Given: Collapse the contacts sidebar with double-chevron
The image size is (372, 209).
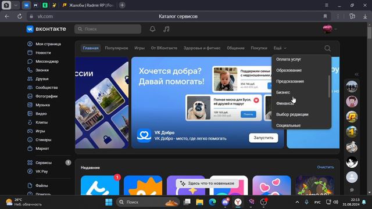Looking at the screenshot, I should click(x=356, y=74).
